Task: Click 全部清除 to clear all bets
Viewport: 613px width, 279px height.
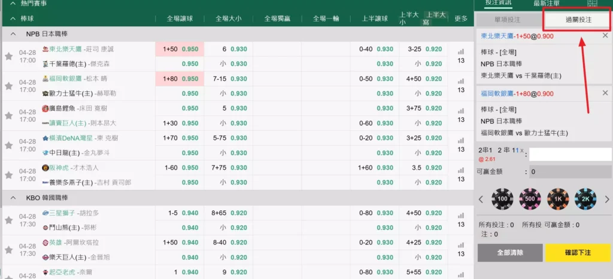Action: coord(510,253)
